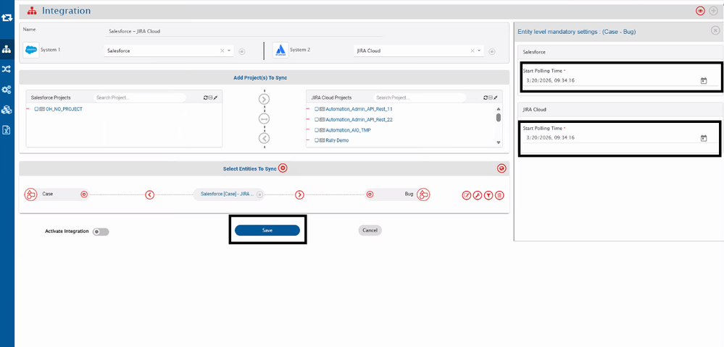
Task: Toggle the Activate Integration switch
Action: click(x=101, y=232)
